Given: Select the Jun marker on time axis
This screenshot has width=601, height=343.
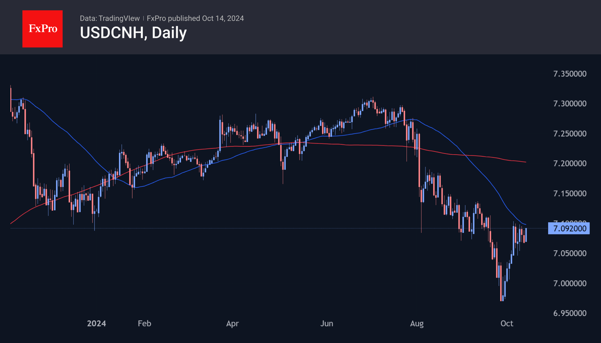Looking at the screenshot, I should tap(327, 323).
